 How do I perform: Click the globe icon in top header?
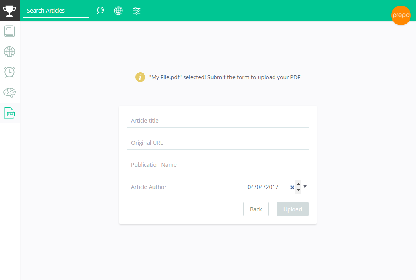pos(118,11)
